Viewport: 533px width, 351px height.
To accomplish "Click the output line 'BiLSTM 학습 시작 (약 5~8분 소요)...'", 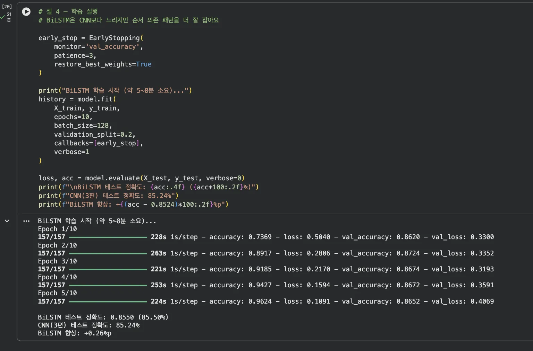I will [97, 221].
